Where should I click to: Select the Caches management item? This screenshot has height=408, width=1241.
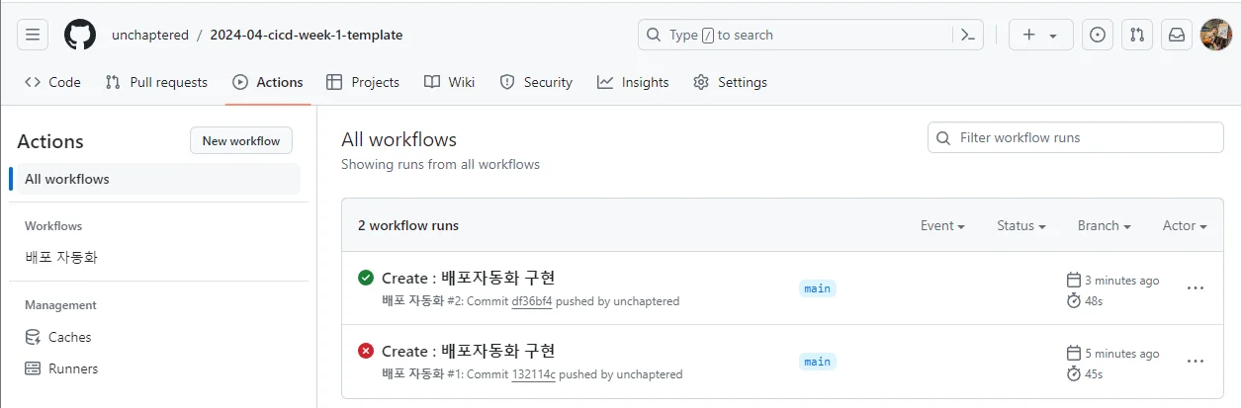click(69, 337)
